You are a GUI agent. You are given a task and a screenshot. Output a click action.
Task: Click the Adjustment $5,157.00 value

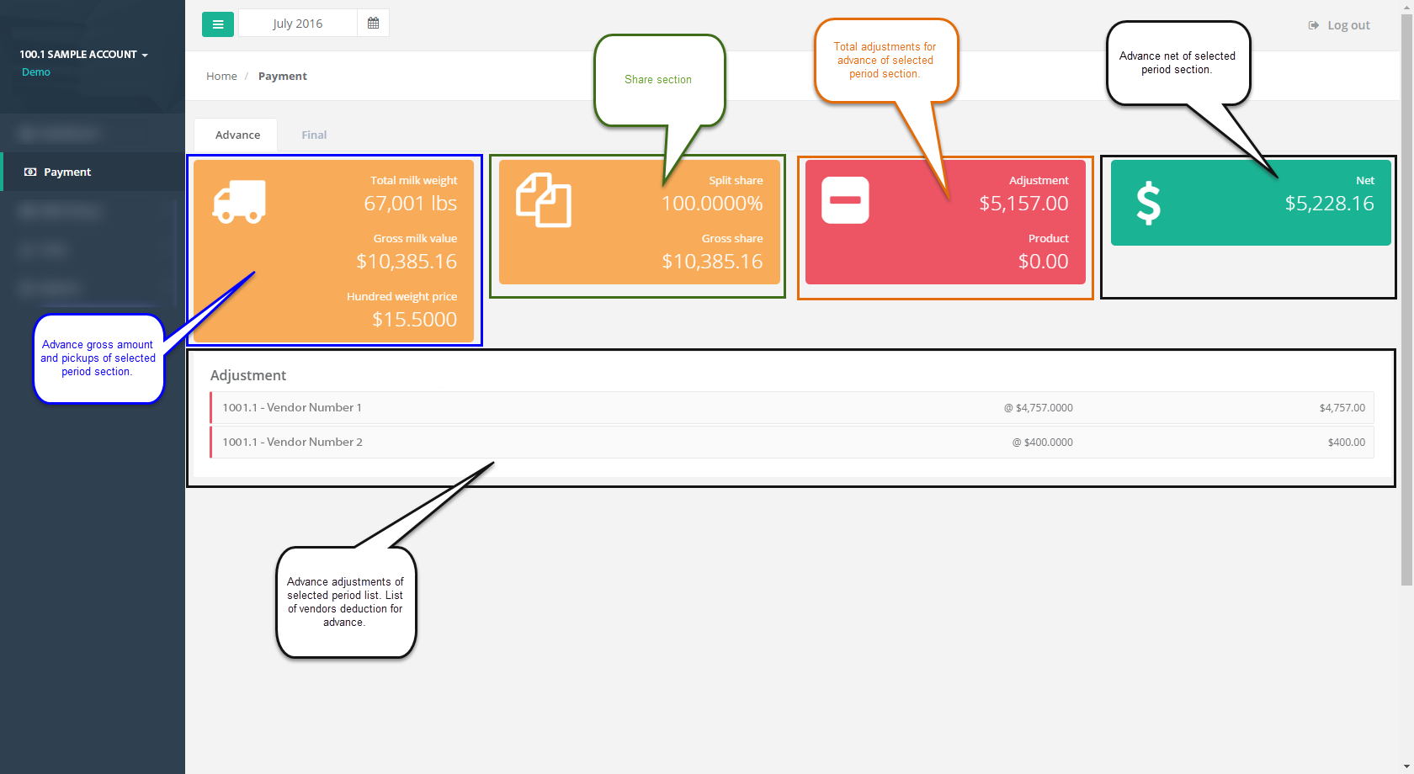click(1023, 203)
